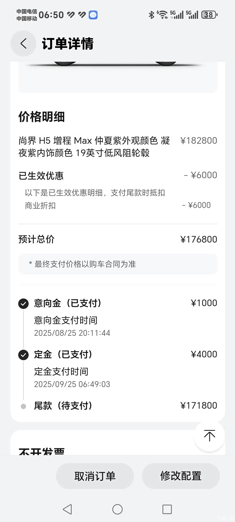This screenshot has width=235, height=522.
Task: Tap the 预计总价 total price row
Action: tap(117, 239)
